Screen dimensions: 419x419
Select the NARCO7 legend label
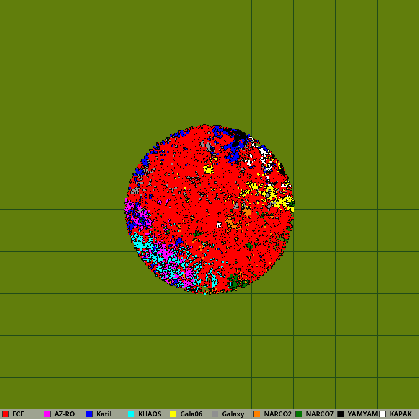[320, 414]
